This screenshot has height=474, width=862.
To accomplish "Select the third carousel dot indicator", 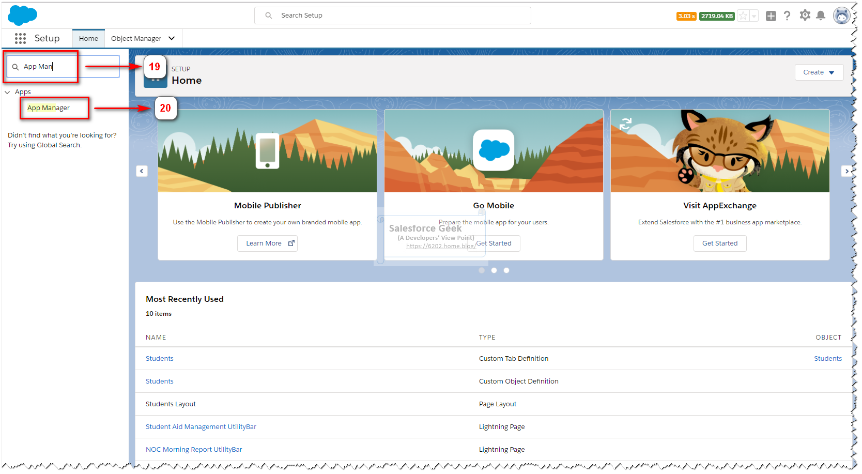I will coord(506,270).
